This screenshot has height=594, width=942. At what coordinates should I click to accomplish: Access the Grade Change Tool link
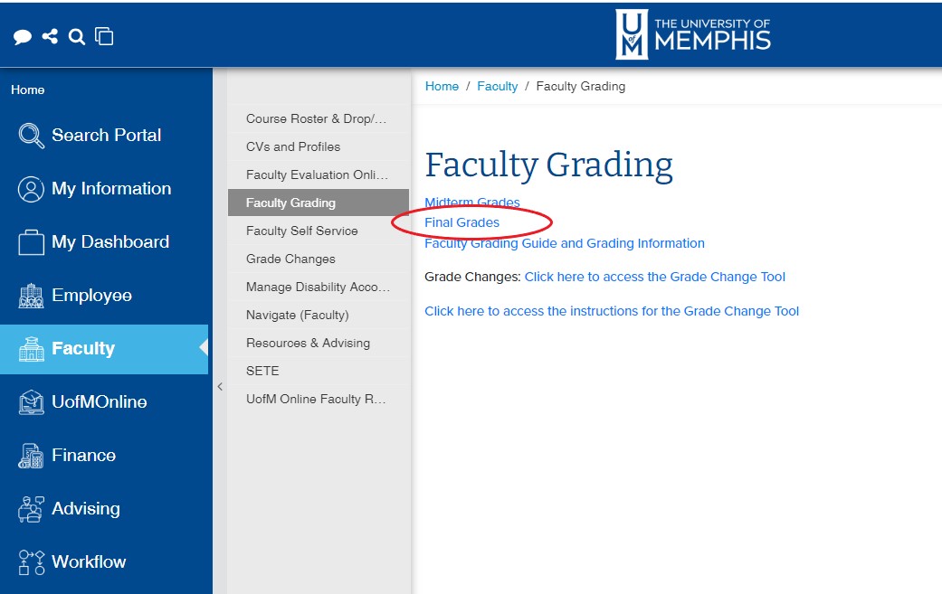[x=654, y=277]
